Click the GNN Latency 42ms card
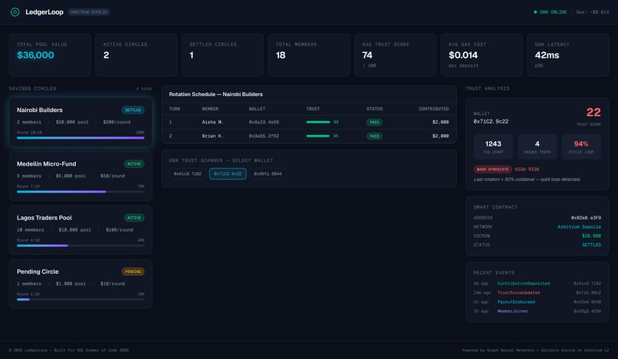618x359 pixels. click(568, 54)
